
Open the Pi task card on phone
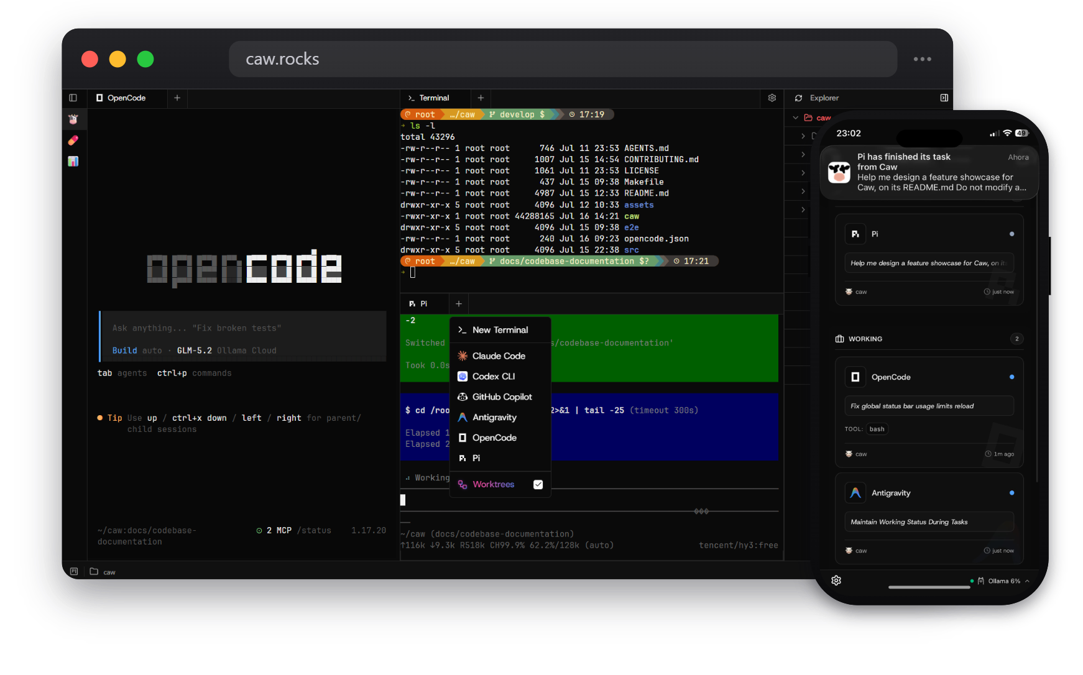929,260
